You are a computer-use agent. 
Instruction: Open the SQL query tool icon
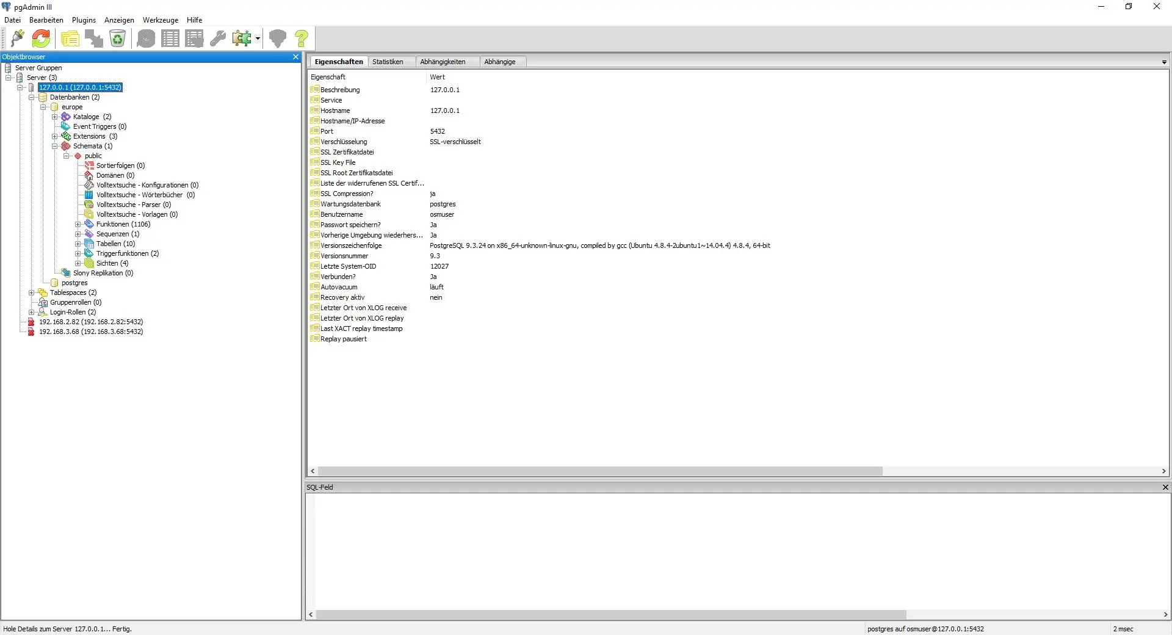(146, 38)
